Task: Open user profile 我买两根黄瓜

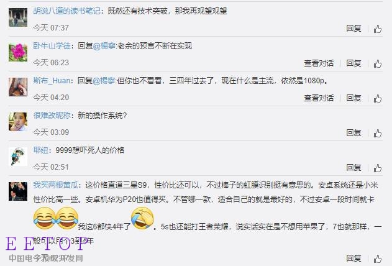Action: [56, 185]
